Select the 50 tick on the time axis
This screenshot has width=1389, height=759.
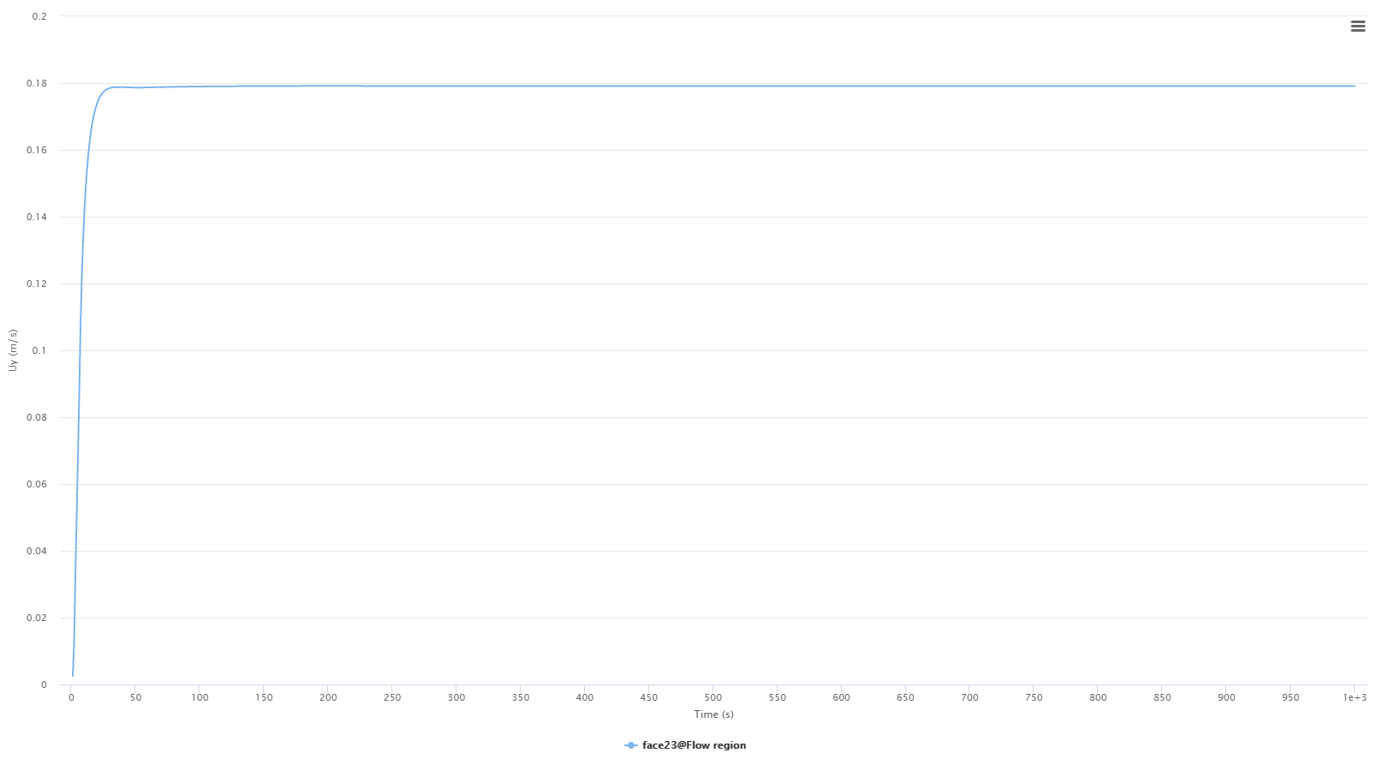coord(135,697)
